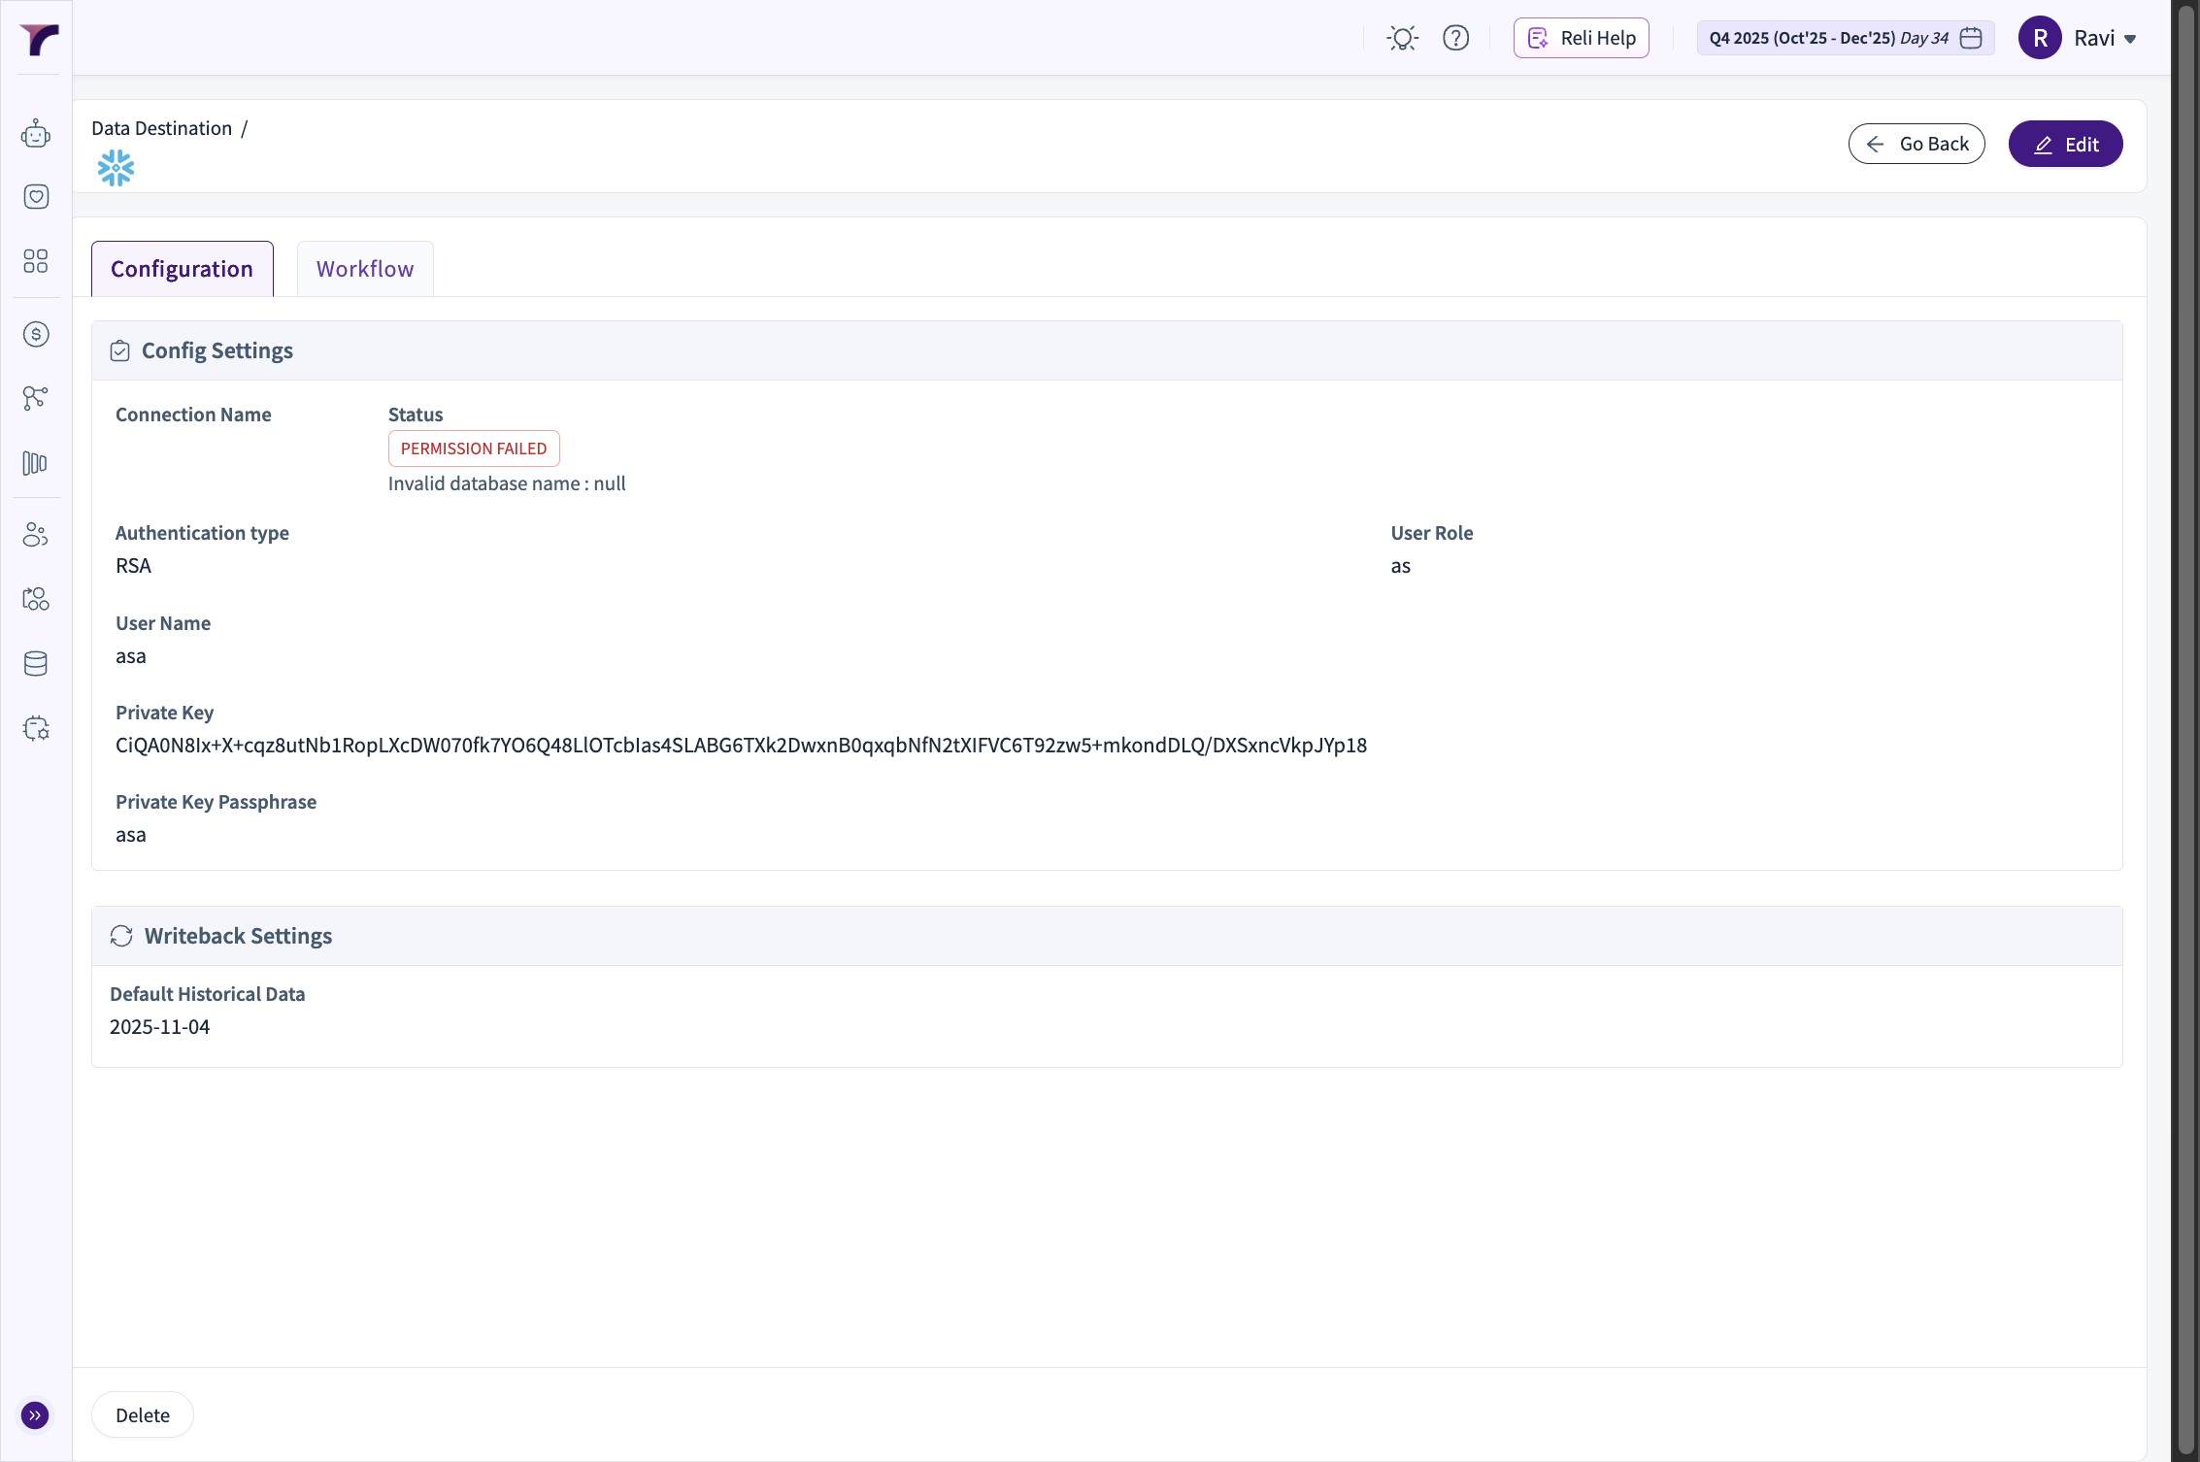This screenshot has width=2200, height=1462.
Task: Open the four-squares dashboard sidebar icon
Action: click(36, 261)
